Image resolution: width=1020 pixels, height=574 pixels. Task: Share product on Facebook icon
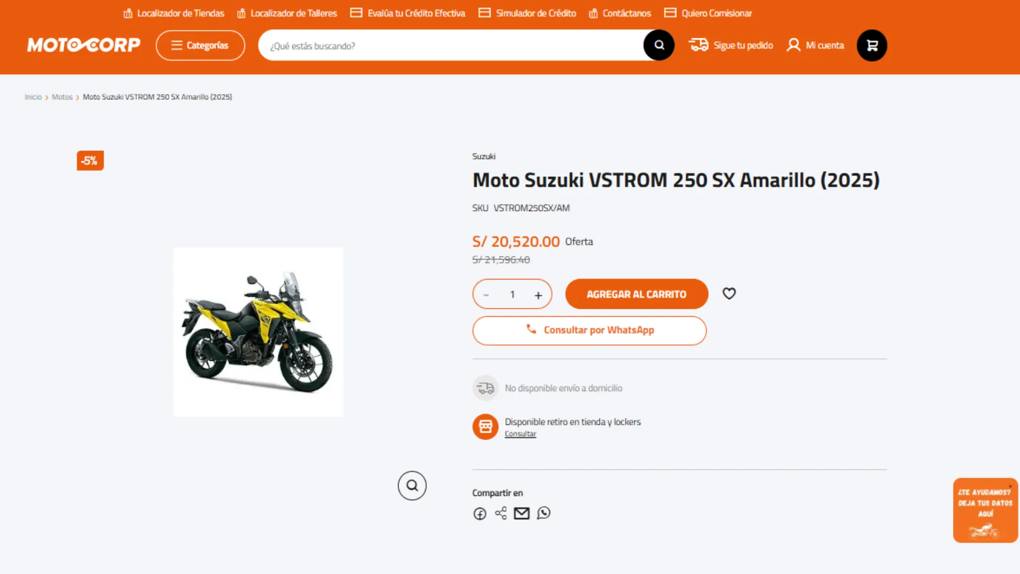[x=480, y=513]
